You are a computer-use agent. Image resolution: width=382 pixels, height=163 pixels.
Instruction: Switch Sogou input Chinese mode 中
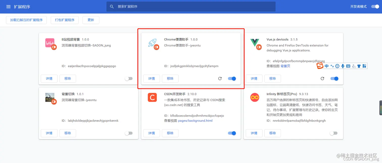coord(327,66)
